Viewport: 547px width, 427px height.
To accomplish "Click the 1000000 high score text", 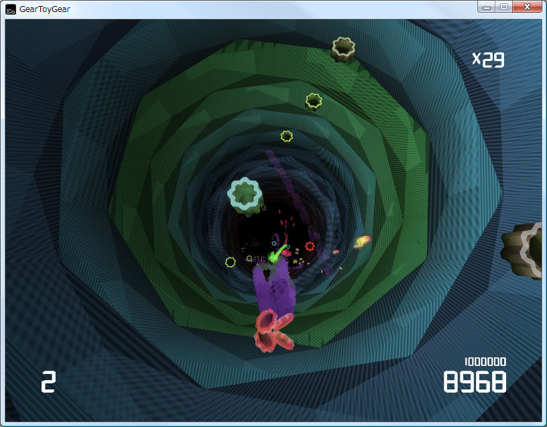I will 485,362.
